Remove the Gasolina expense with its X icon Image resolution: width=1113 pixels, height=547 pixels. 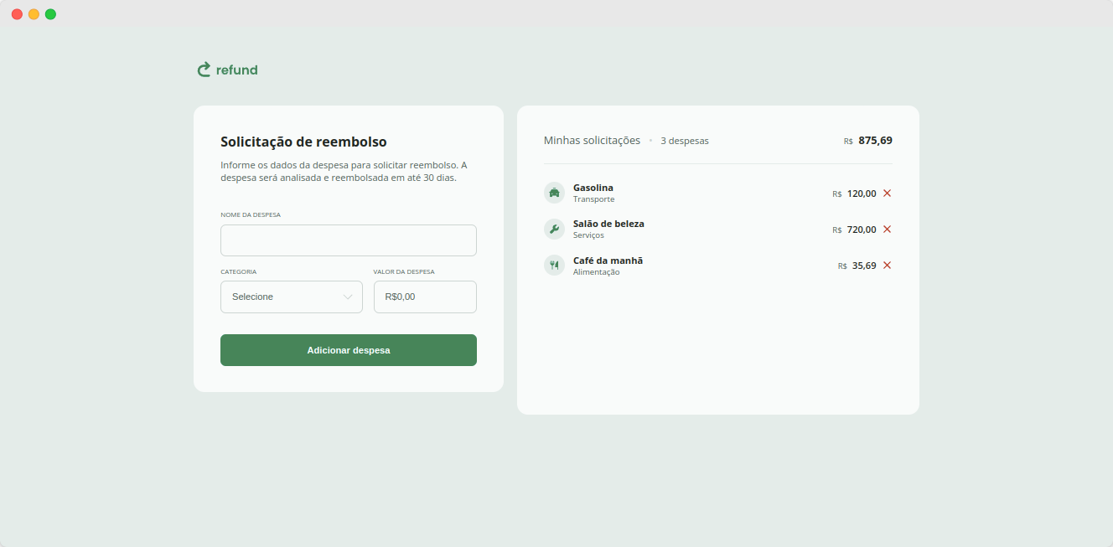(x=888, y=193)
